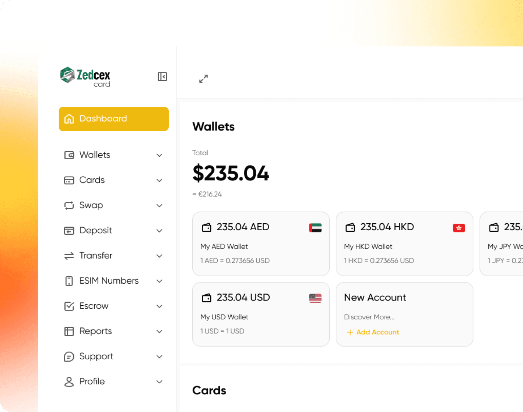Click the Escrow checkmark icon
Viewport: 523px width, 412px height.
(69, 306)
